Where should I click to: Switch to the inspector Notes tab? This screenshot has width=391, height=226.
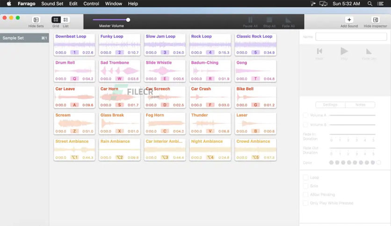pos(360,105)
